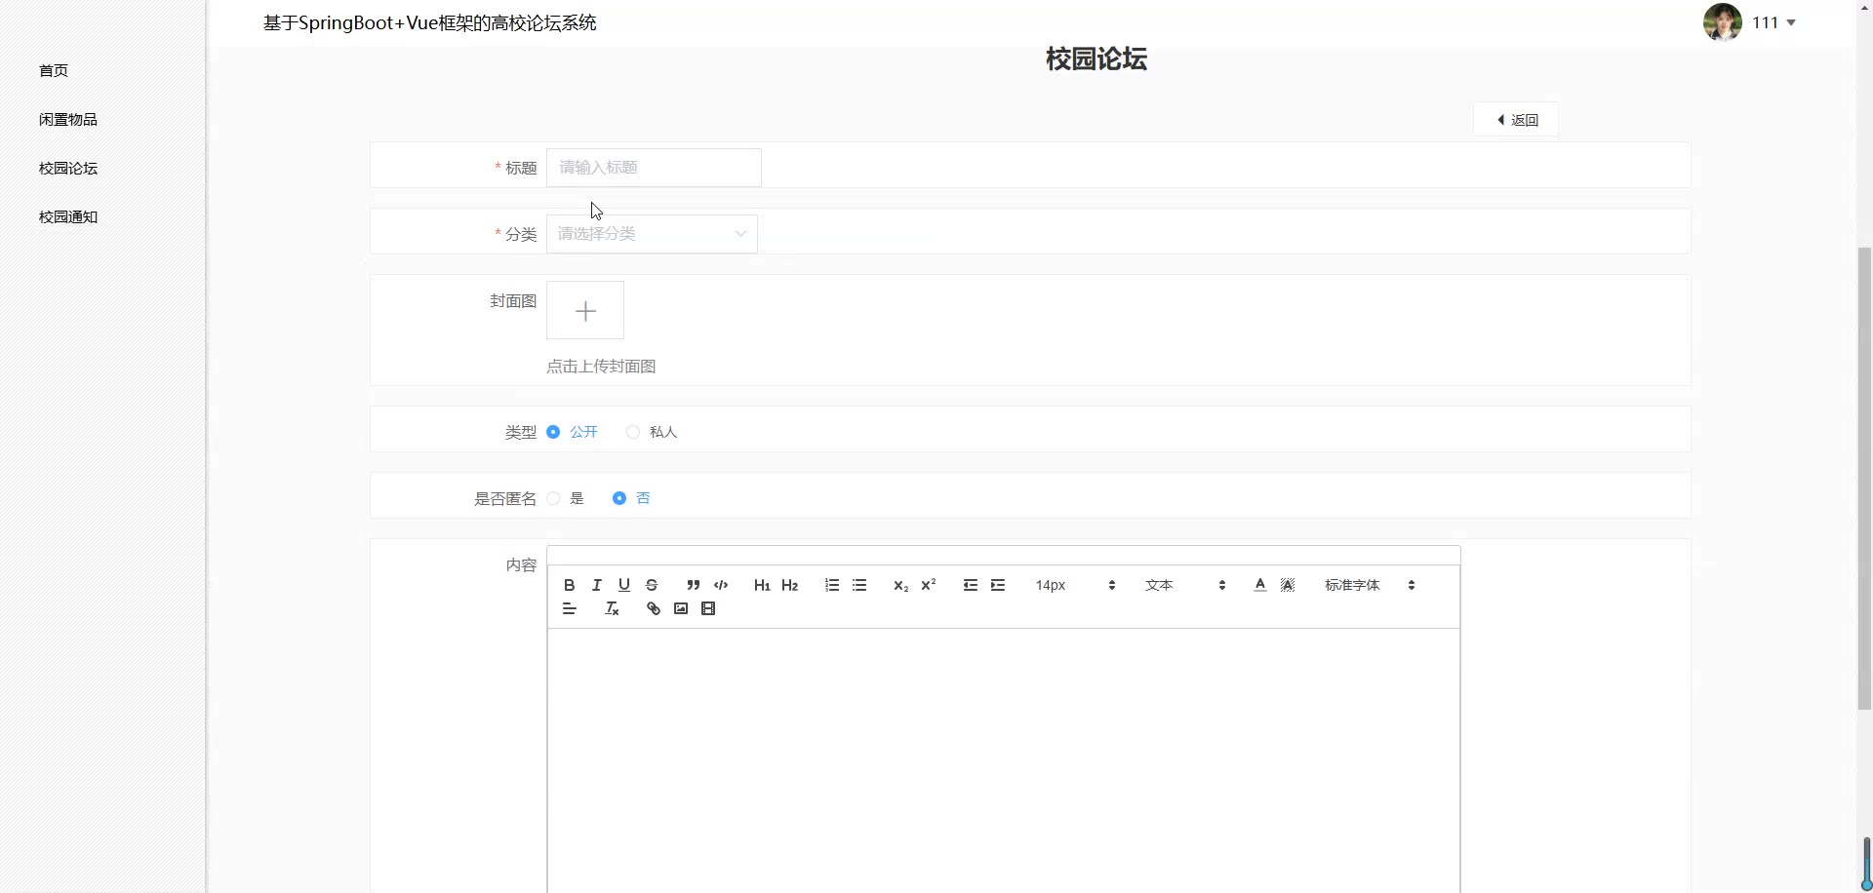This screenshot has height=893, width=1873.
Task: Toggle italic formatting in content editor
Action: point(597,585)
